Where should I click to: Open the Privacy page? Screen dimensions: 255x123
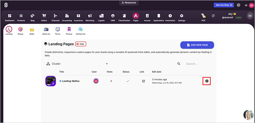tap(69, 31)
